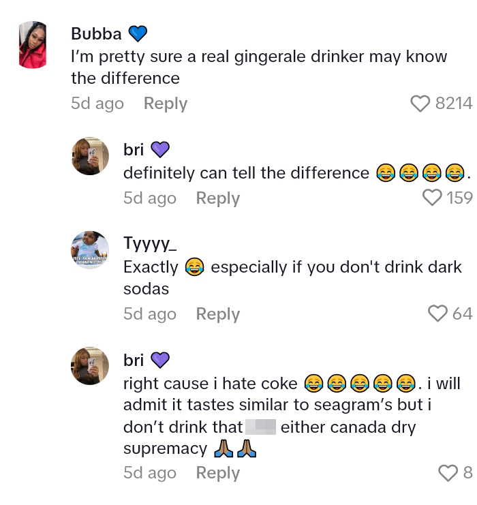Reveal the blurred word in bri's reply
The height and width of the screenshot is (505, 477).
pos(260,427)
